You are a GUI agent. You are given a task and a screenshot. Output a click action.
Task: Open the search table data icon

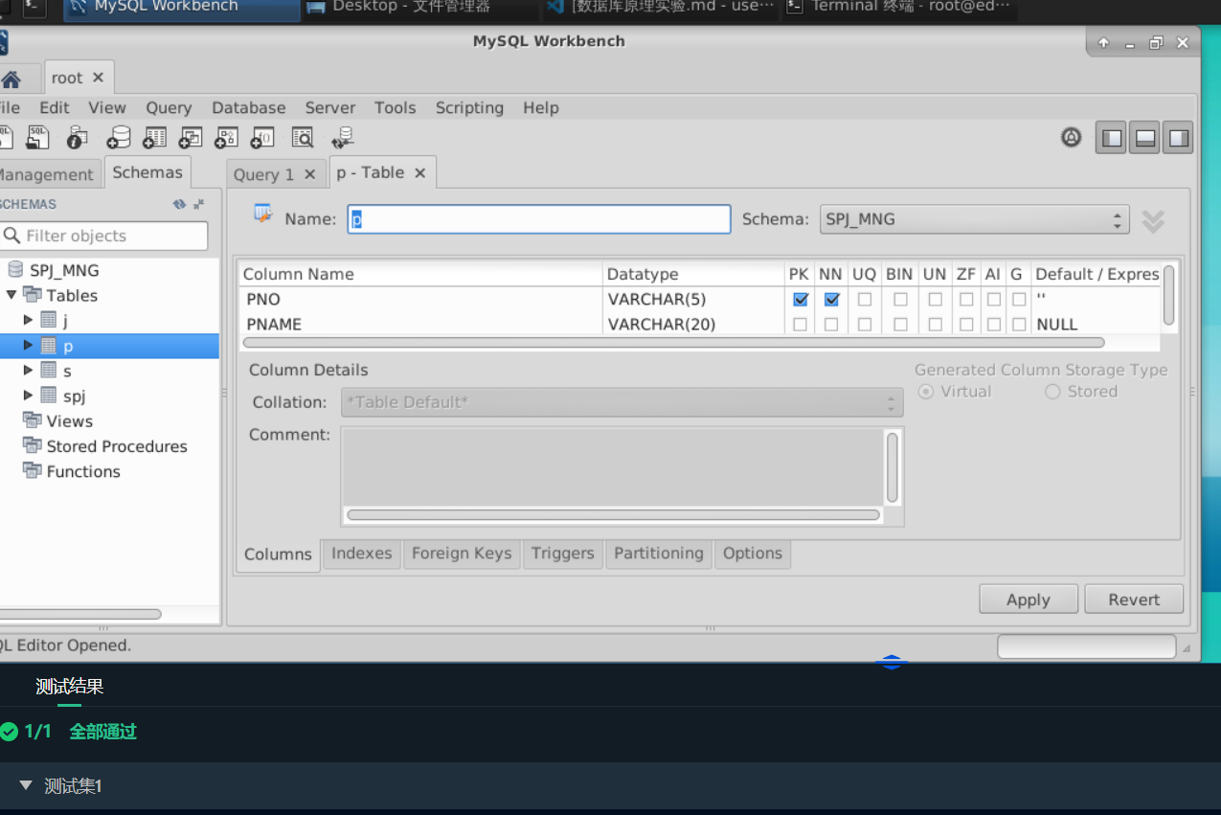click(x=303, y=138)
